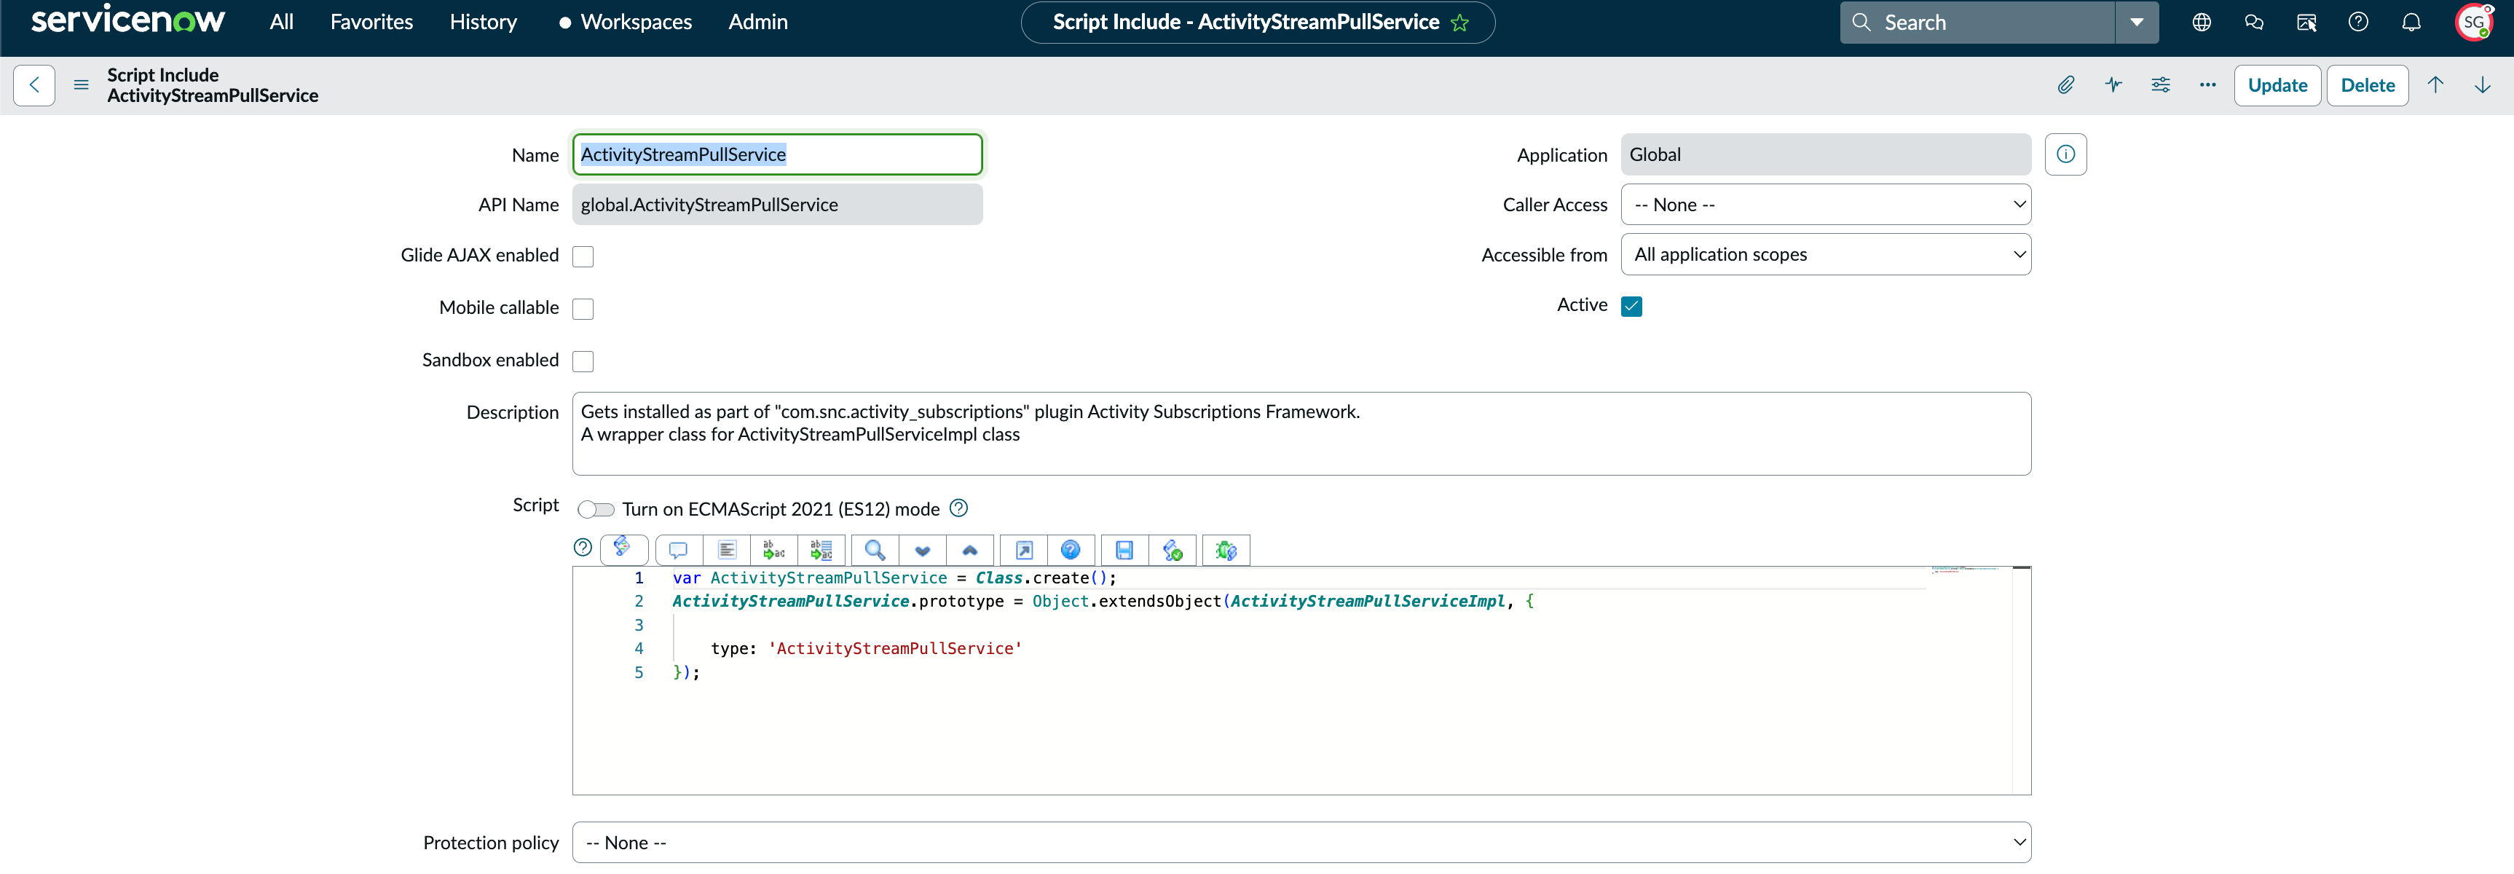The height and width of the screenshot is (874, 2514).
Task: Open the sidebar discussions chat icon
Action: [2255, 23]
